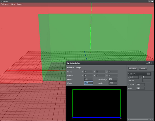The height and width of the screenshot is (121, 155).
Task: Click the Origin Z input field
Action: pyautogui.click(x=113, y=72)
